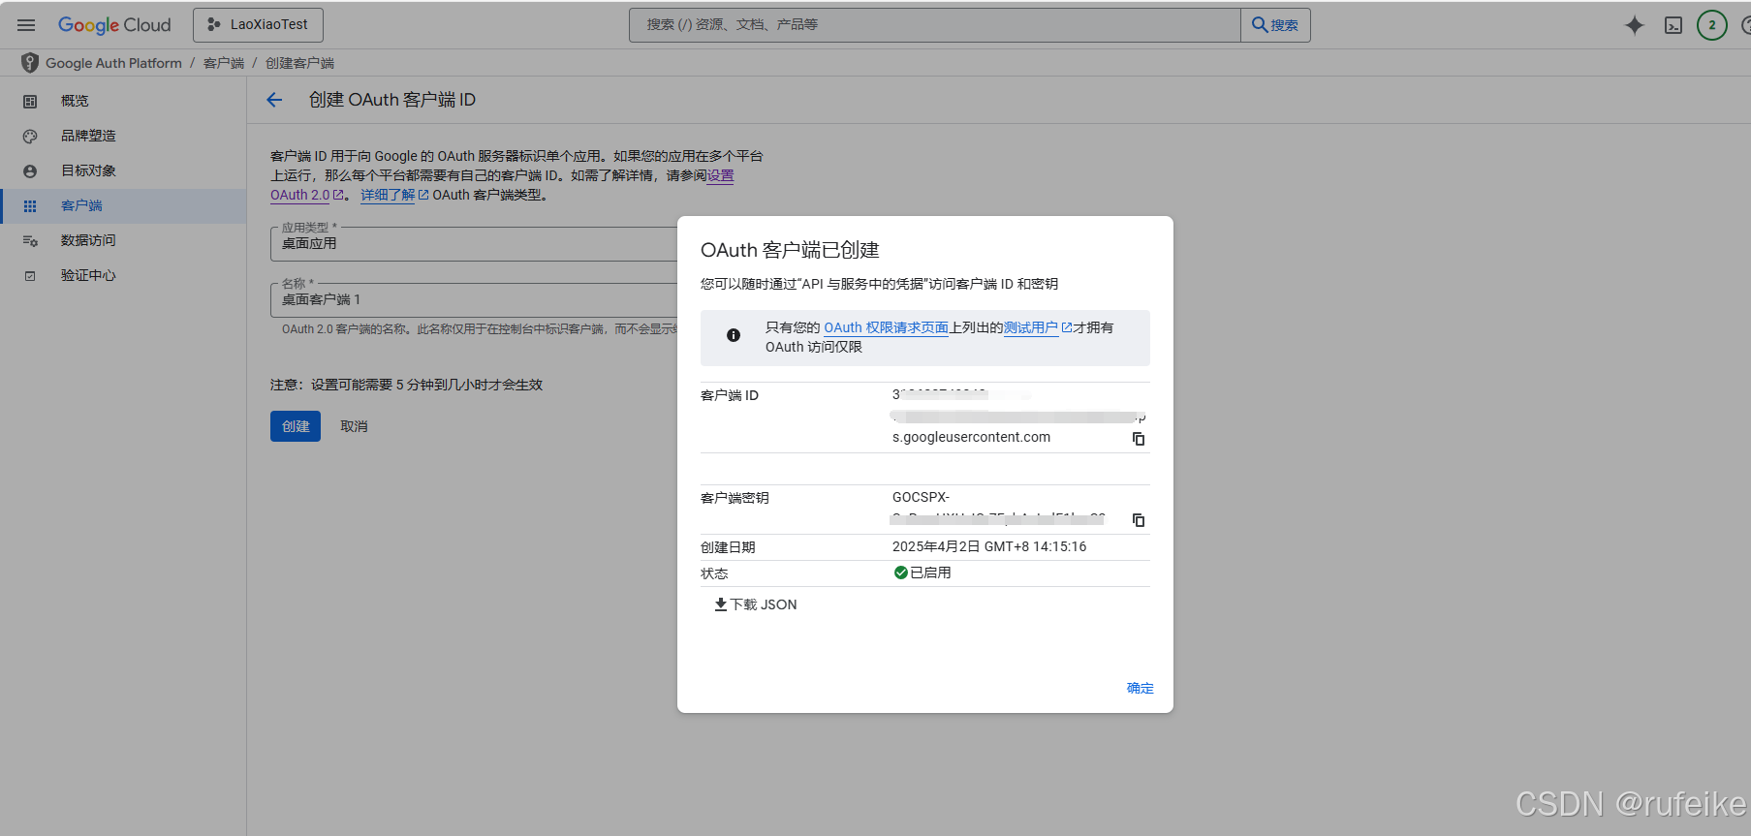Click the 品牌塑造 palette icon
This screenshot has width=1751, height=836.
30,137
